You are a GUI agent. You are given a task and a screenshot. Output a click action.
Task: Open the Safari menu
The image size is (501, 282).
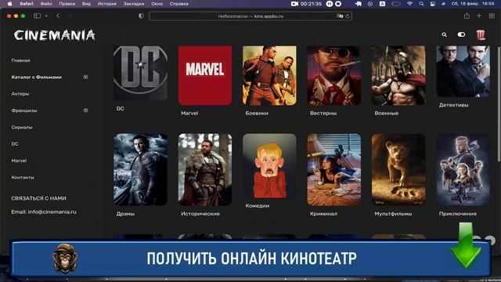click(26, 4)
